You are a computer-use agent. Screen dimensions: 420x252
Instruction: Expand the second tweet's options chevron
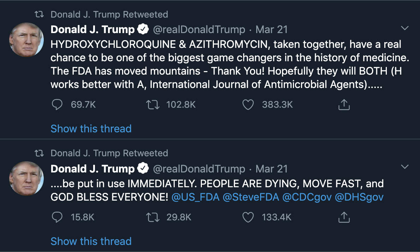pos(405,166)
